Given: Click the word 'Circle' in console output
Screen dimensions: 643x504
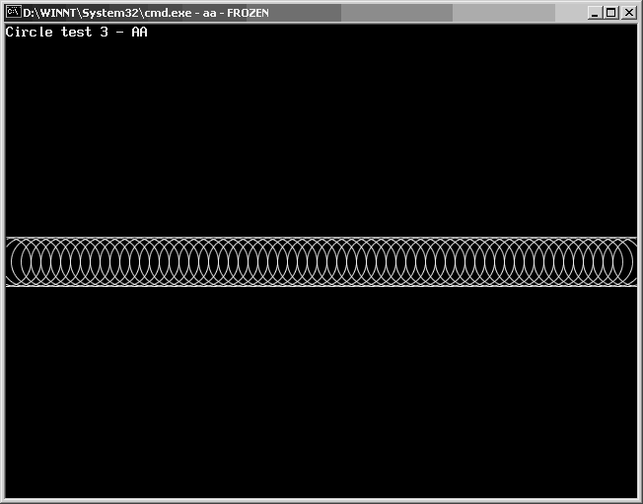Looking at the screenshot, I should coord(29,32).
